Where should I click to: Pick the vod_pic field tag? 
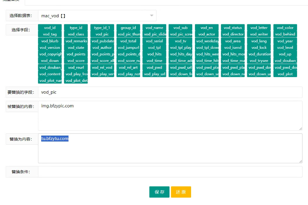point(102,34)
